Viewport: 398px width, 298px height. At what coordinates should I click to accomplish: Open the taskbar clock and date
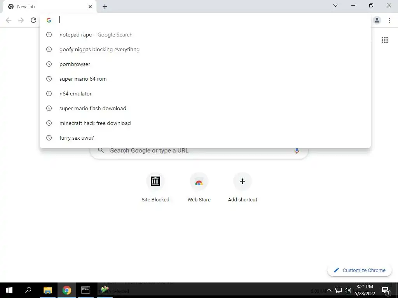tap(365, 290)
